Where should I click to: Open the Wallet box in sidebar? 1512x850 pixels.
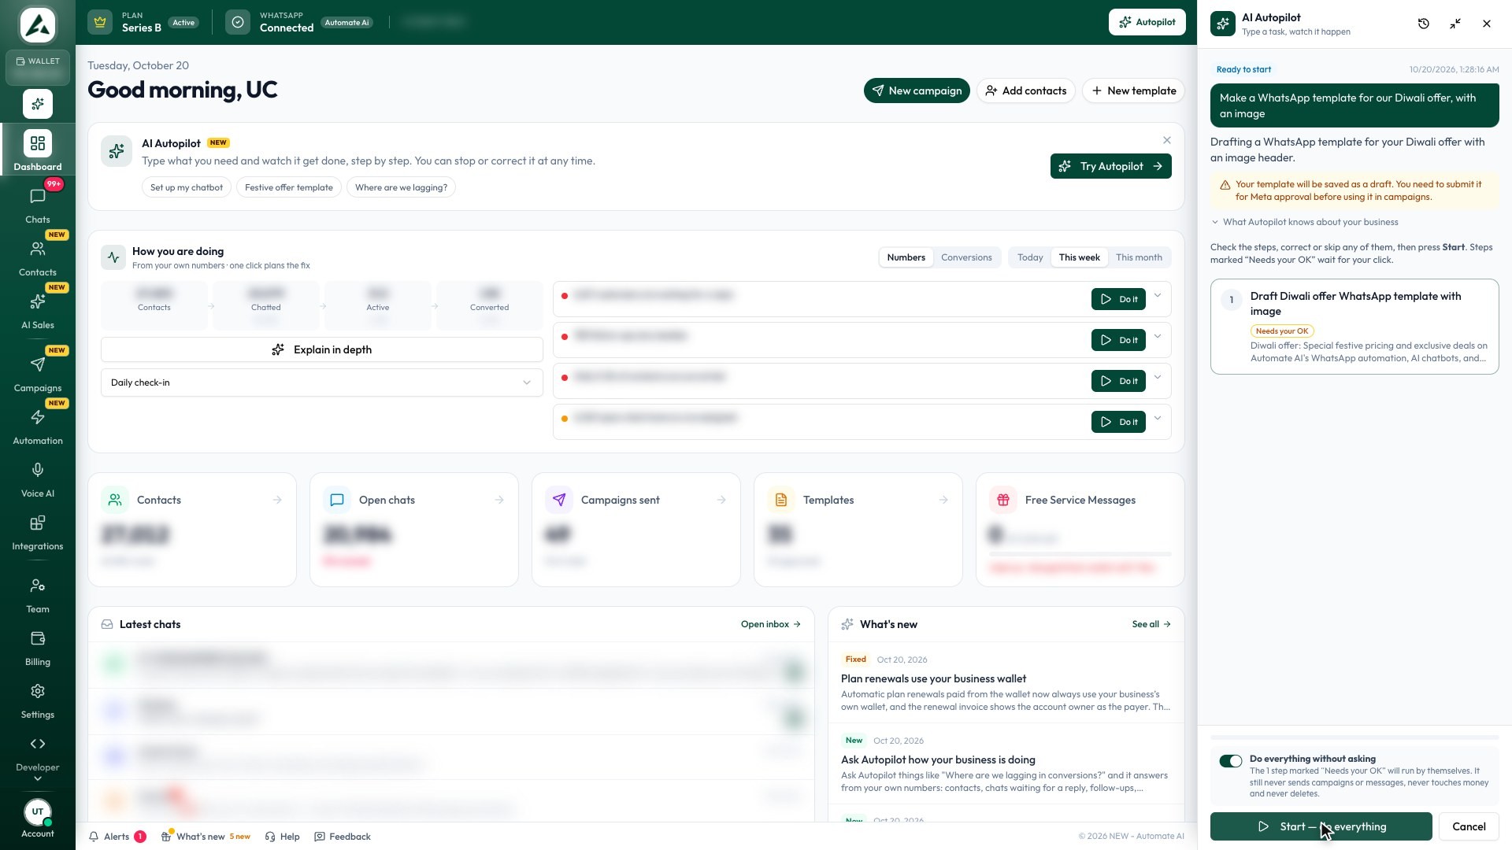(x=38, y=68)
